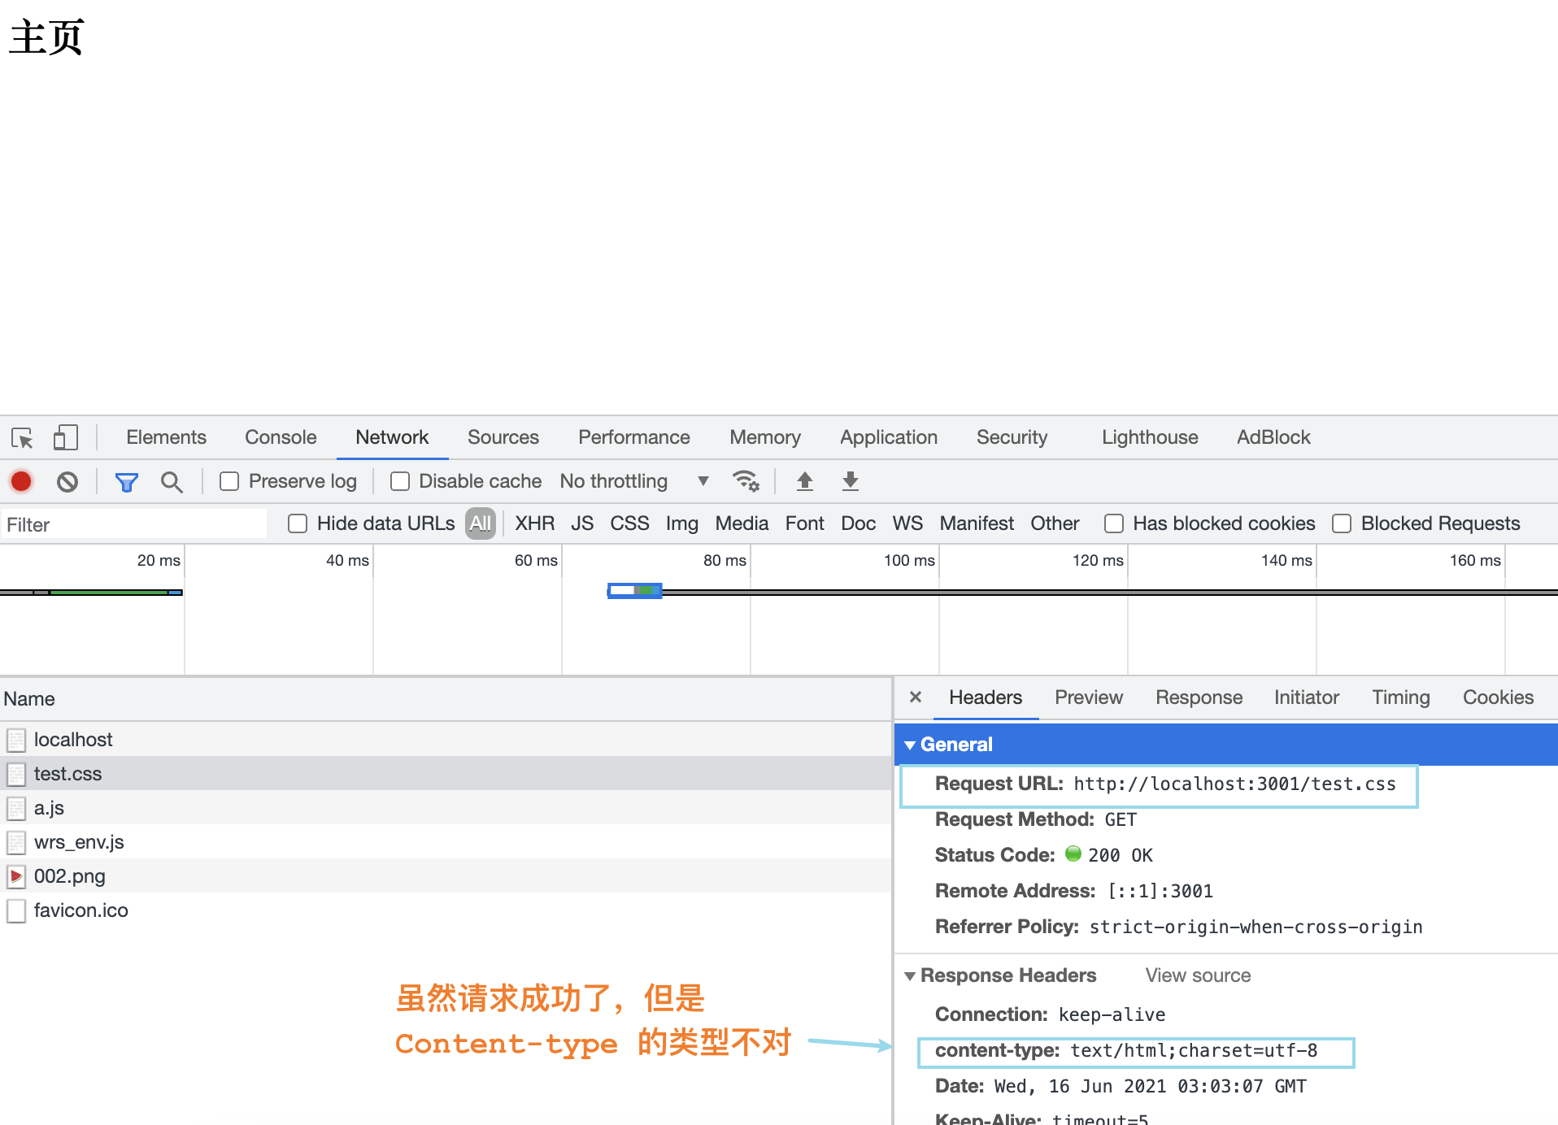The image size is (1558, 1125).
Task: Show the Timing tab
Action: click(1401, 697)
